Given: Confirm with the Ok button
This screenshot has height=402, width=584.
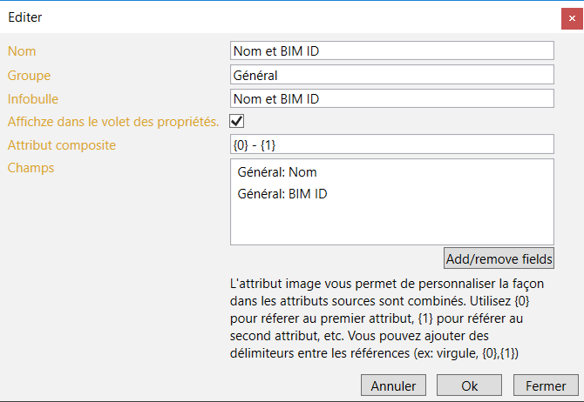Looking at the screenshot, I should click(470, 385).
